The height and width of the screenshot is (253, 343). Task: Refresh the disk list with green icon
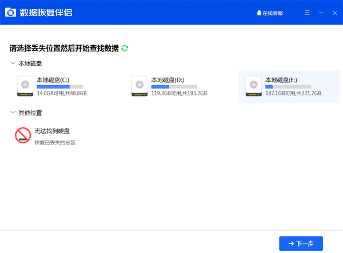125,49
